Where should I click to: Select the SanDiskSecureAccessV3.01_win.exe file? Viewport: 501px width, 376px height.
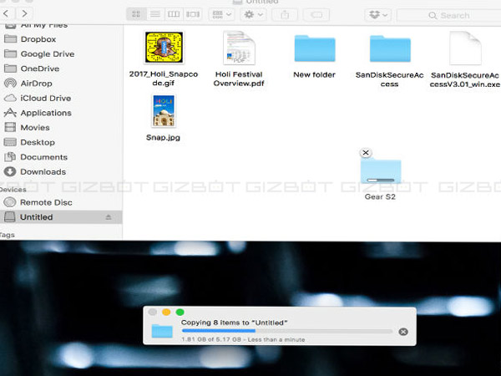tap(465, 59)
